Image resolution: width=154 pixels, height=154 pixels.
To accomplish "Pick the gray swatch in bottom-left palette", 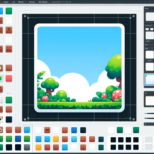I will (x=27, y=147).
